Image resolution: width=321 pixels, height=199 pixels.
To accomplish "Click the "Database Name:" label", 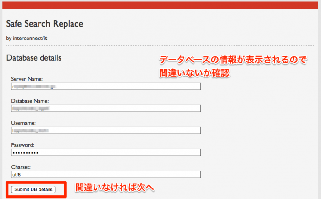I will (x=30, y=101).
